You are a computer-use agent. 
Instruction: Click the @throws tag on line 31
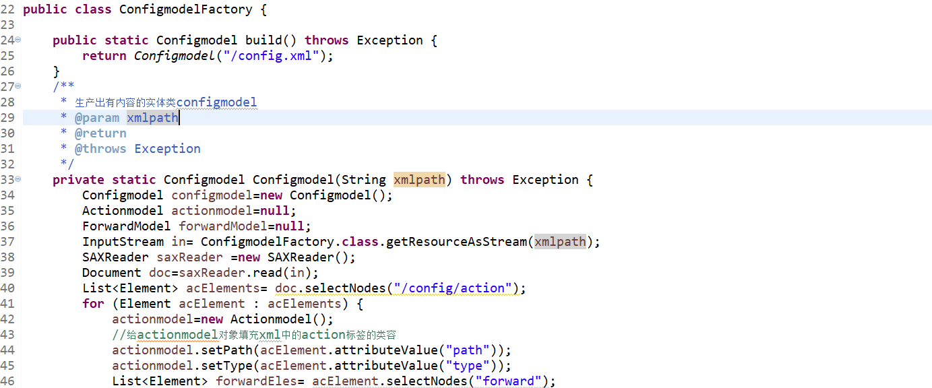click(100, 149)
